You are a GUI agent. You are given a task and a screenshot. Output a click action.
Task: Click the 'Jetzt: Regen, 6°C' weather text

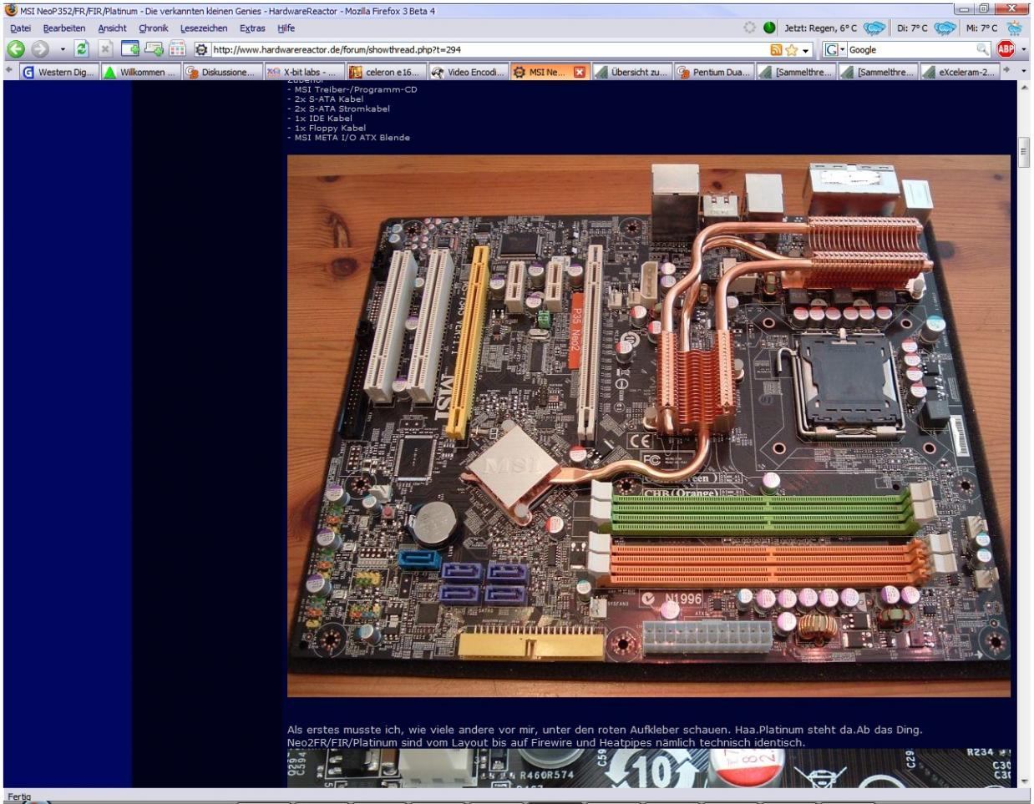click(x=821, y=28)
